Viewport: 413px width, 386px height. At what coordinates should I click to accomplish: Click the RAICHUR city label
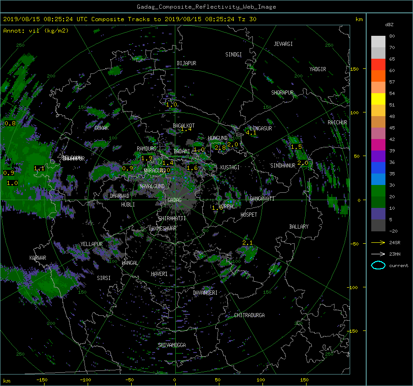pos(337,123)
